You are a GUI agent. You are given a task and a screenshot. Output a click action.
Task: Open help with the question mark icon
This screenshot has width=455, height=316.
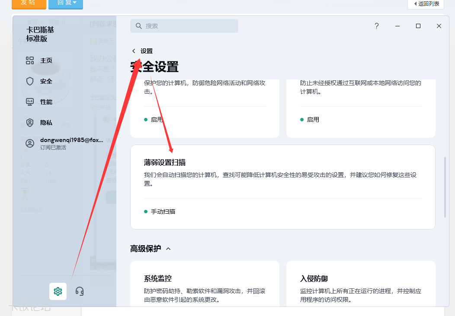pos(377,26)
